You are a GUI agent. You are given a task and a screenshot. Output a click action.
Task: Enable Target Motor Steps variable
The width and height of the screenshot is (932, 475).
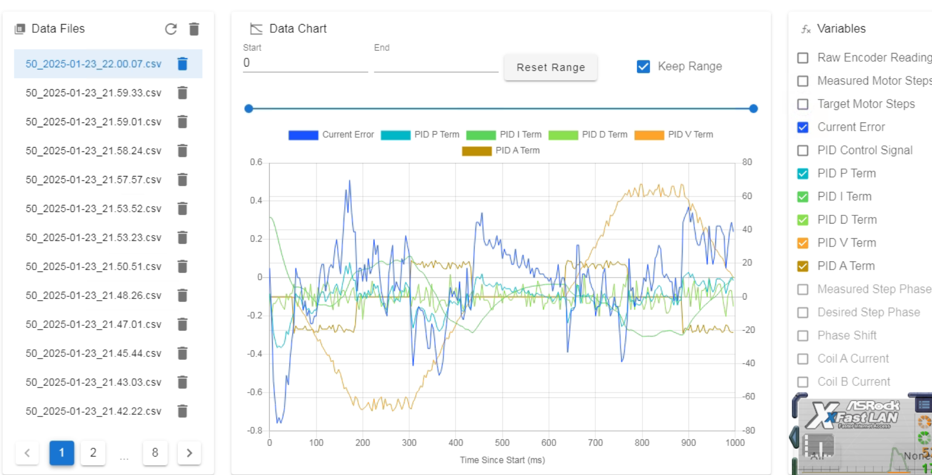point(803,104)
